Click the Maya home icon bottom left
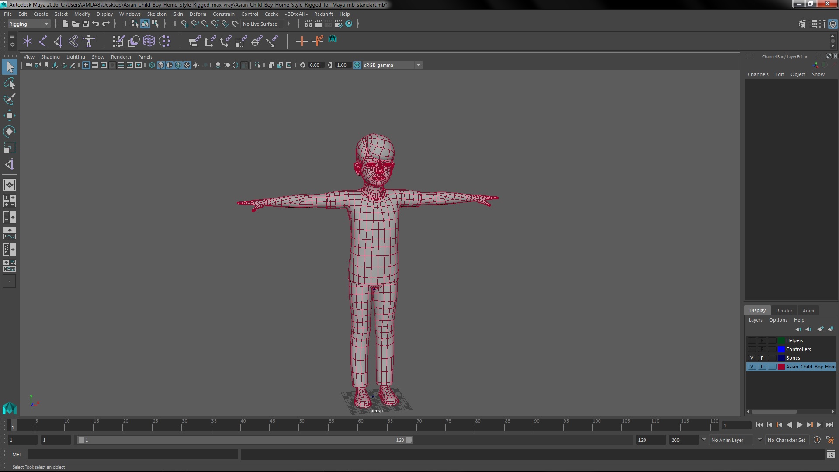This screenshot has width=839, height=472. coord(10,408)
